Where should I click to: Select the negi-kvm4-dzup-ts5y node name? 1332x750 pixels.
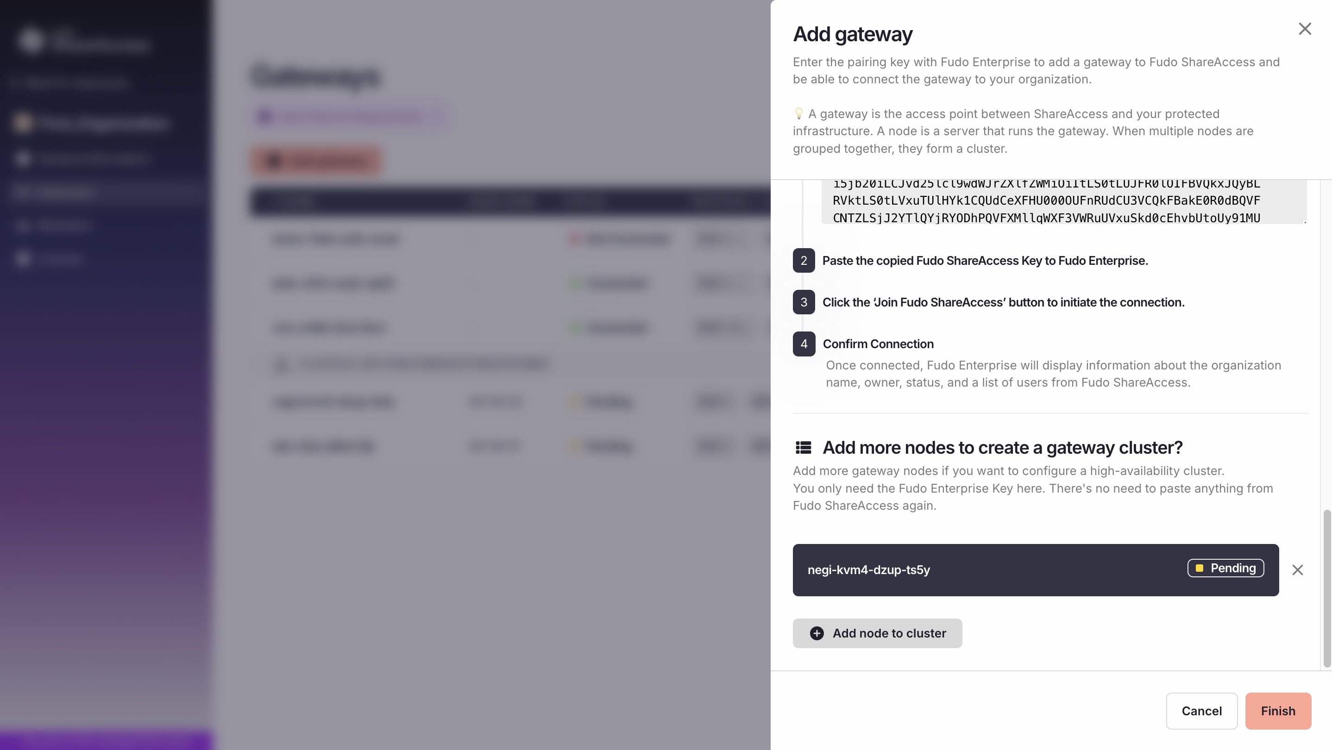click(x=869, y=569)
